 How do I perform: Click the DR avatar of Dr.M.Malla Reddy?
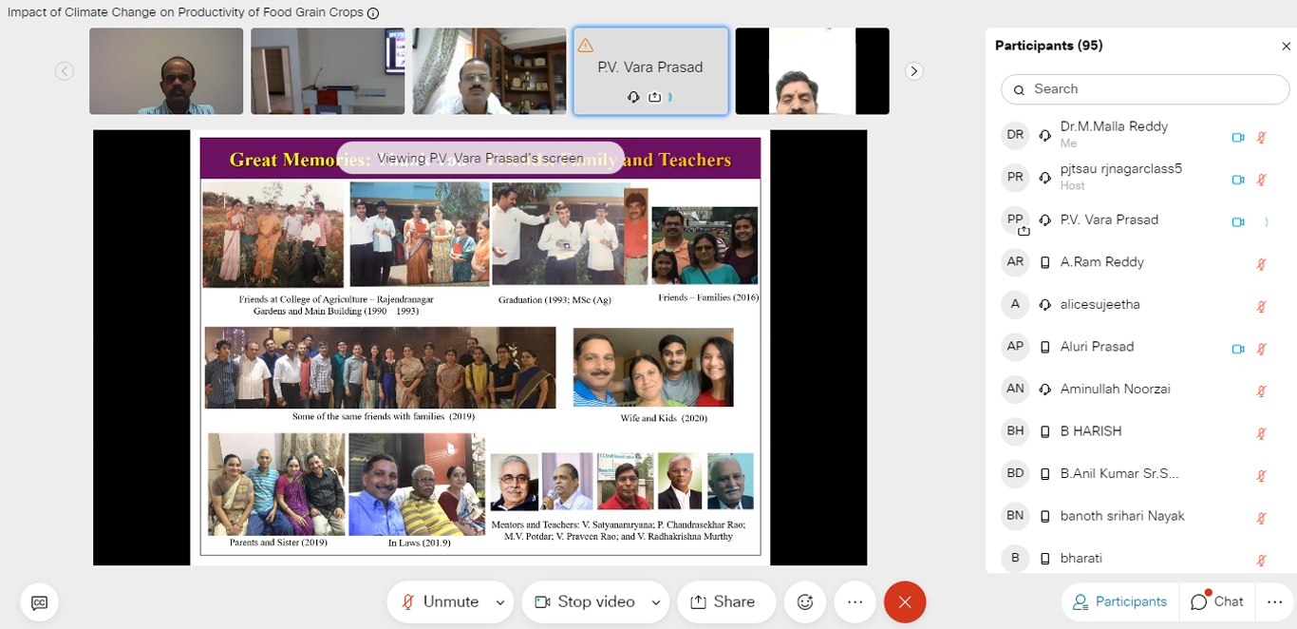tap(1015, 135)
